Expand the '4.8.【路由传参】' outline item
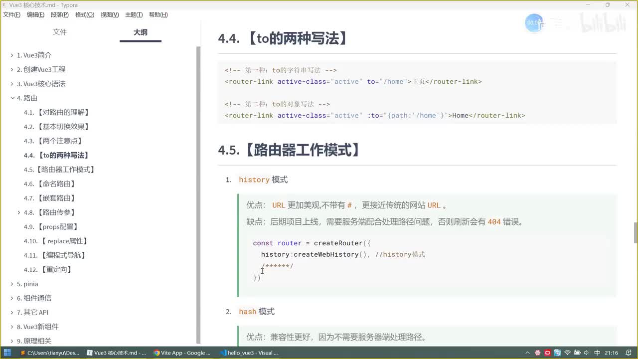The height and width of the screenshot is (359, 638). (19, 212)
